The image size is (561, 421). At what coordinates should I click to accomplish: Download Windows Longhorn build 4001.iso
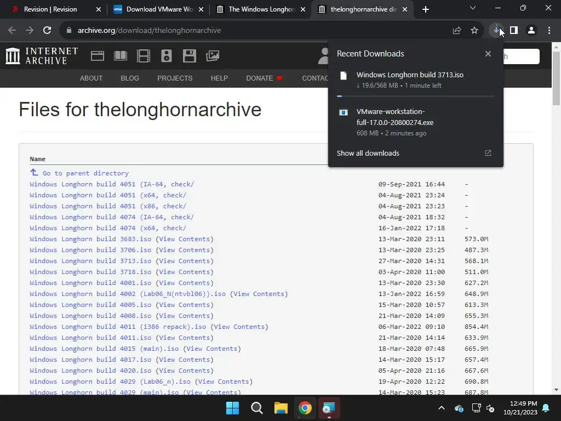(90, 283)
